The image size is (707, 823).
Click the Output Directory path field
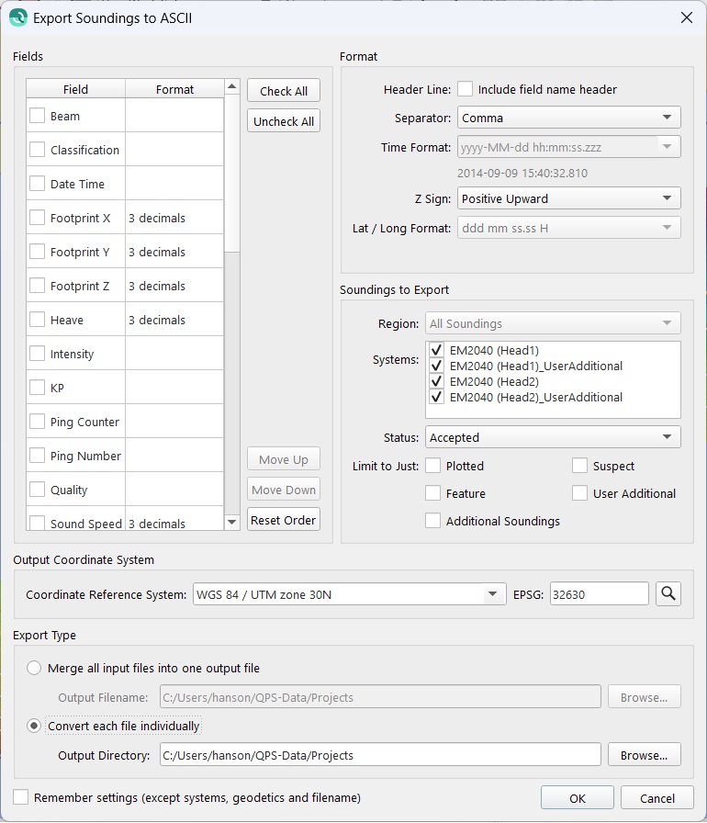(x=380, y=755)
